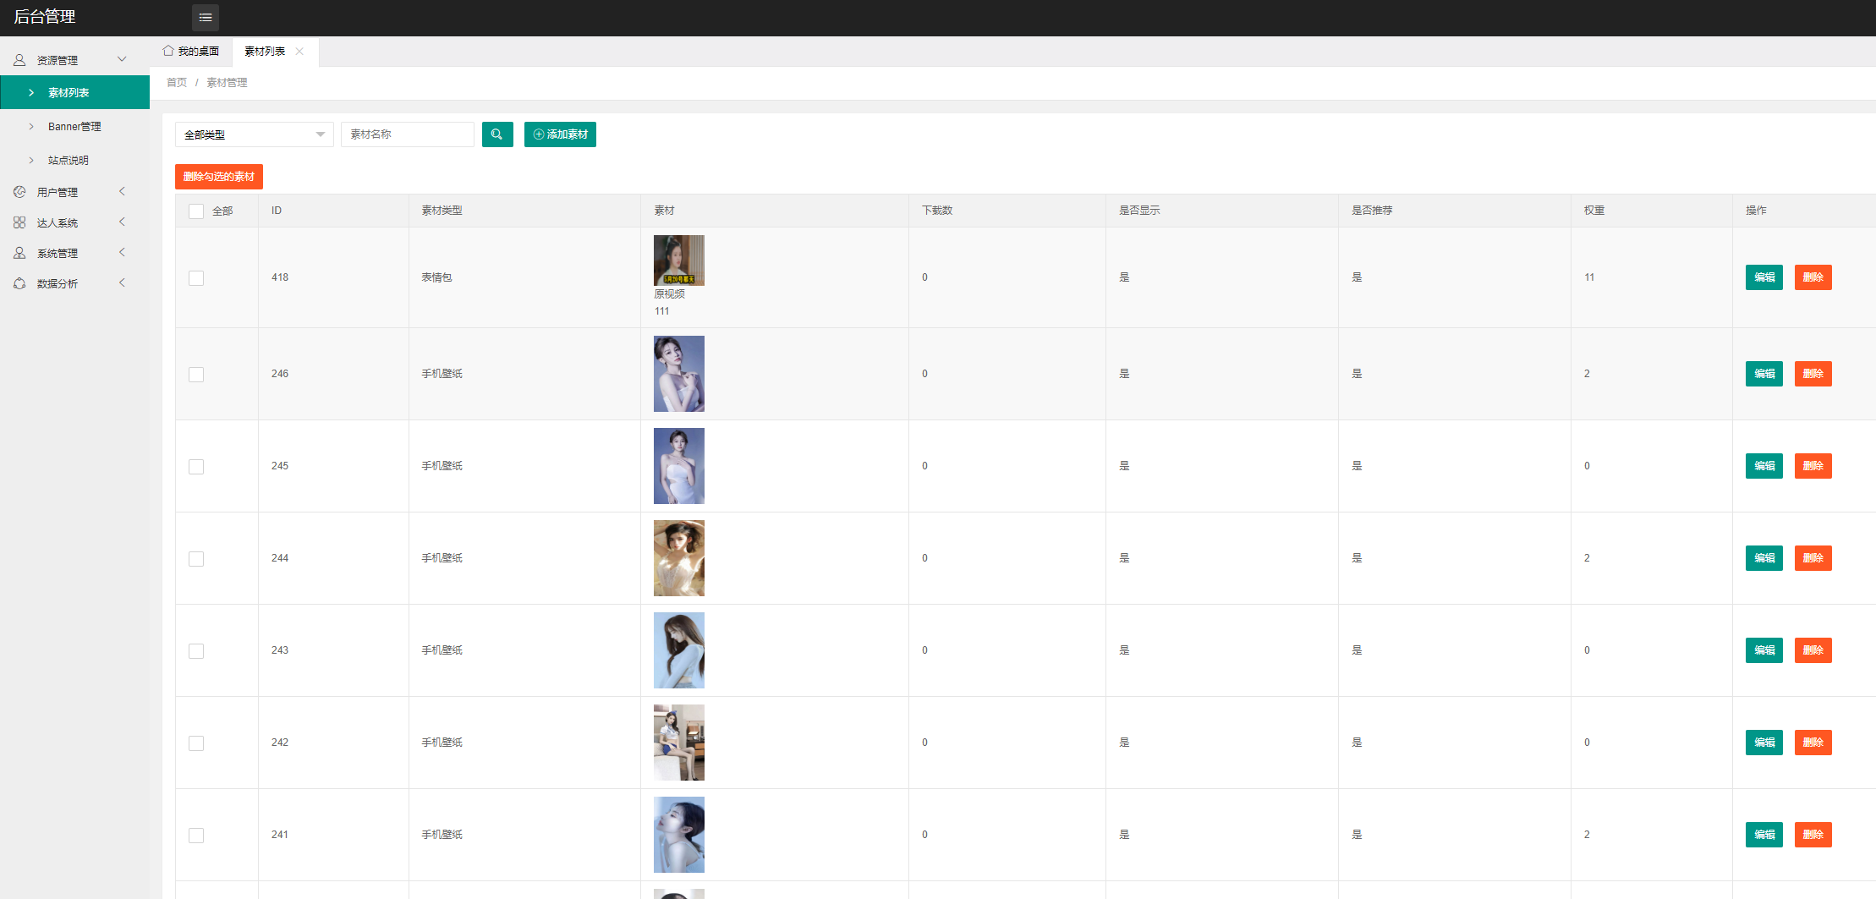Screen dimensions: 1876x899
Task: Click 删除 for row 241
Action: coord(1813,835)
